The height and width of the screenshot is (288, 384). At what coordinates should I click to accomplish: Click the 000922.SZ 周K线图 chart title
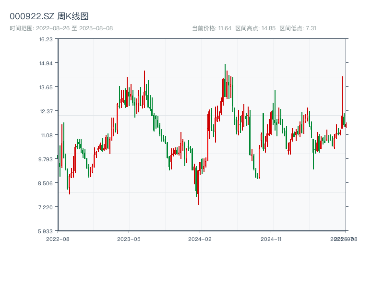click(x=49, y=16)
